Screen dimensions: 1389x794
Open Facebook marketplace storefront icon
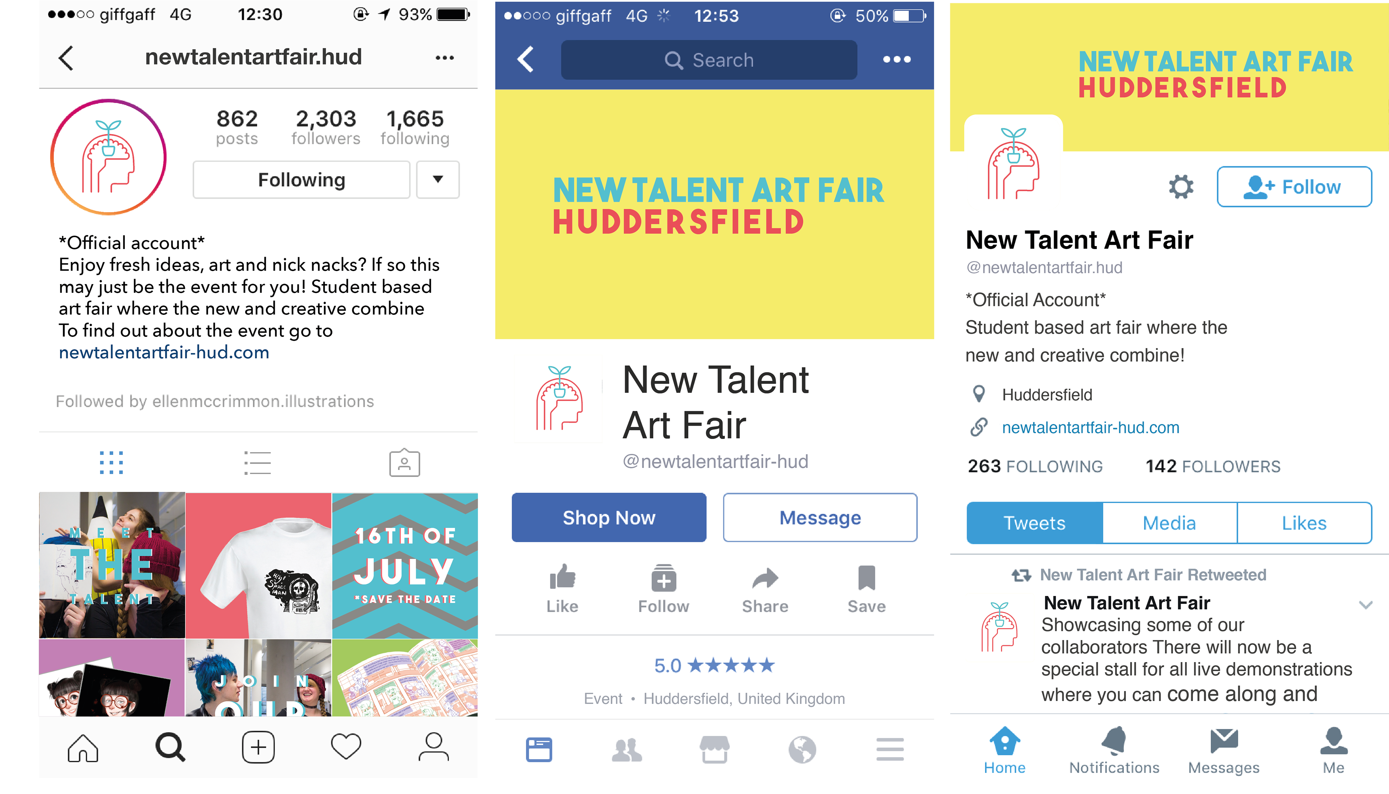714,749
